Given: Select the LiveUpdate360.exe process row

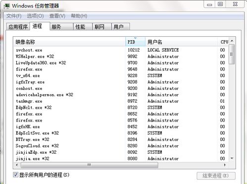Looking at the screenshot, I should tap(121, 63).
